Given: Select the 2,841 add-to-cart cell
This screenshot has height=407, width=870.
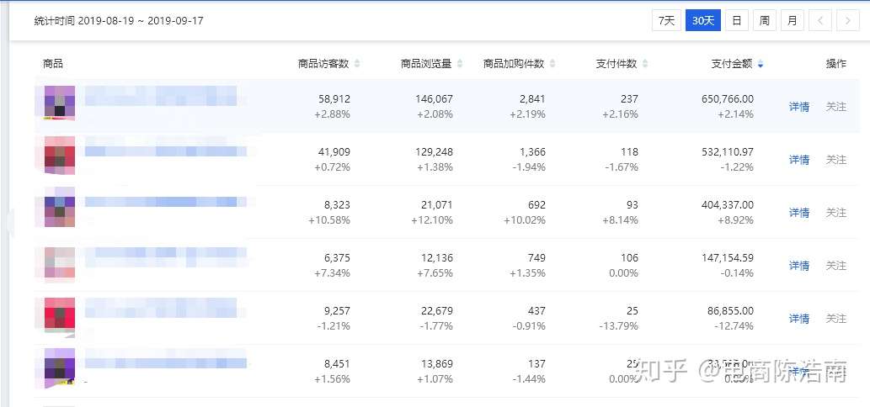Looking at the screenshot, I should click(x=531, y=99).
